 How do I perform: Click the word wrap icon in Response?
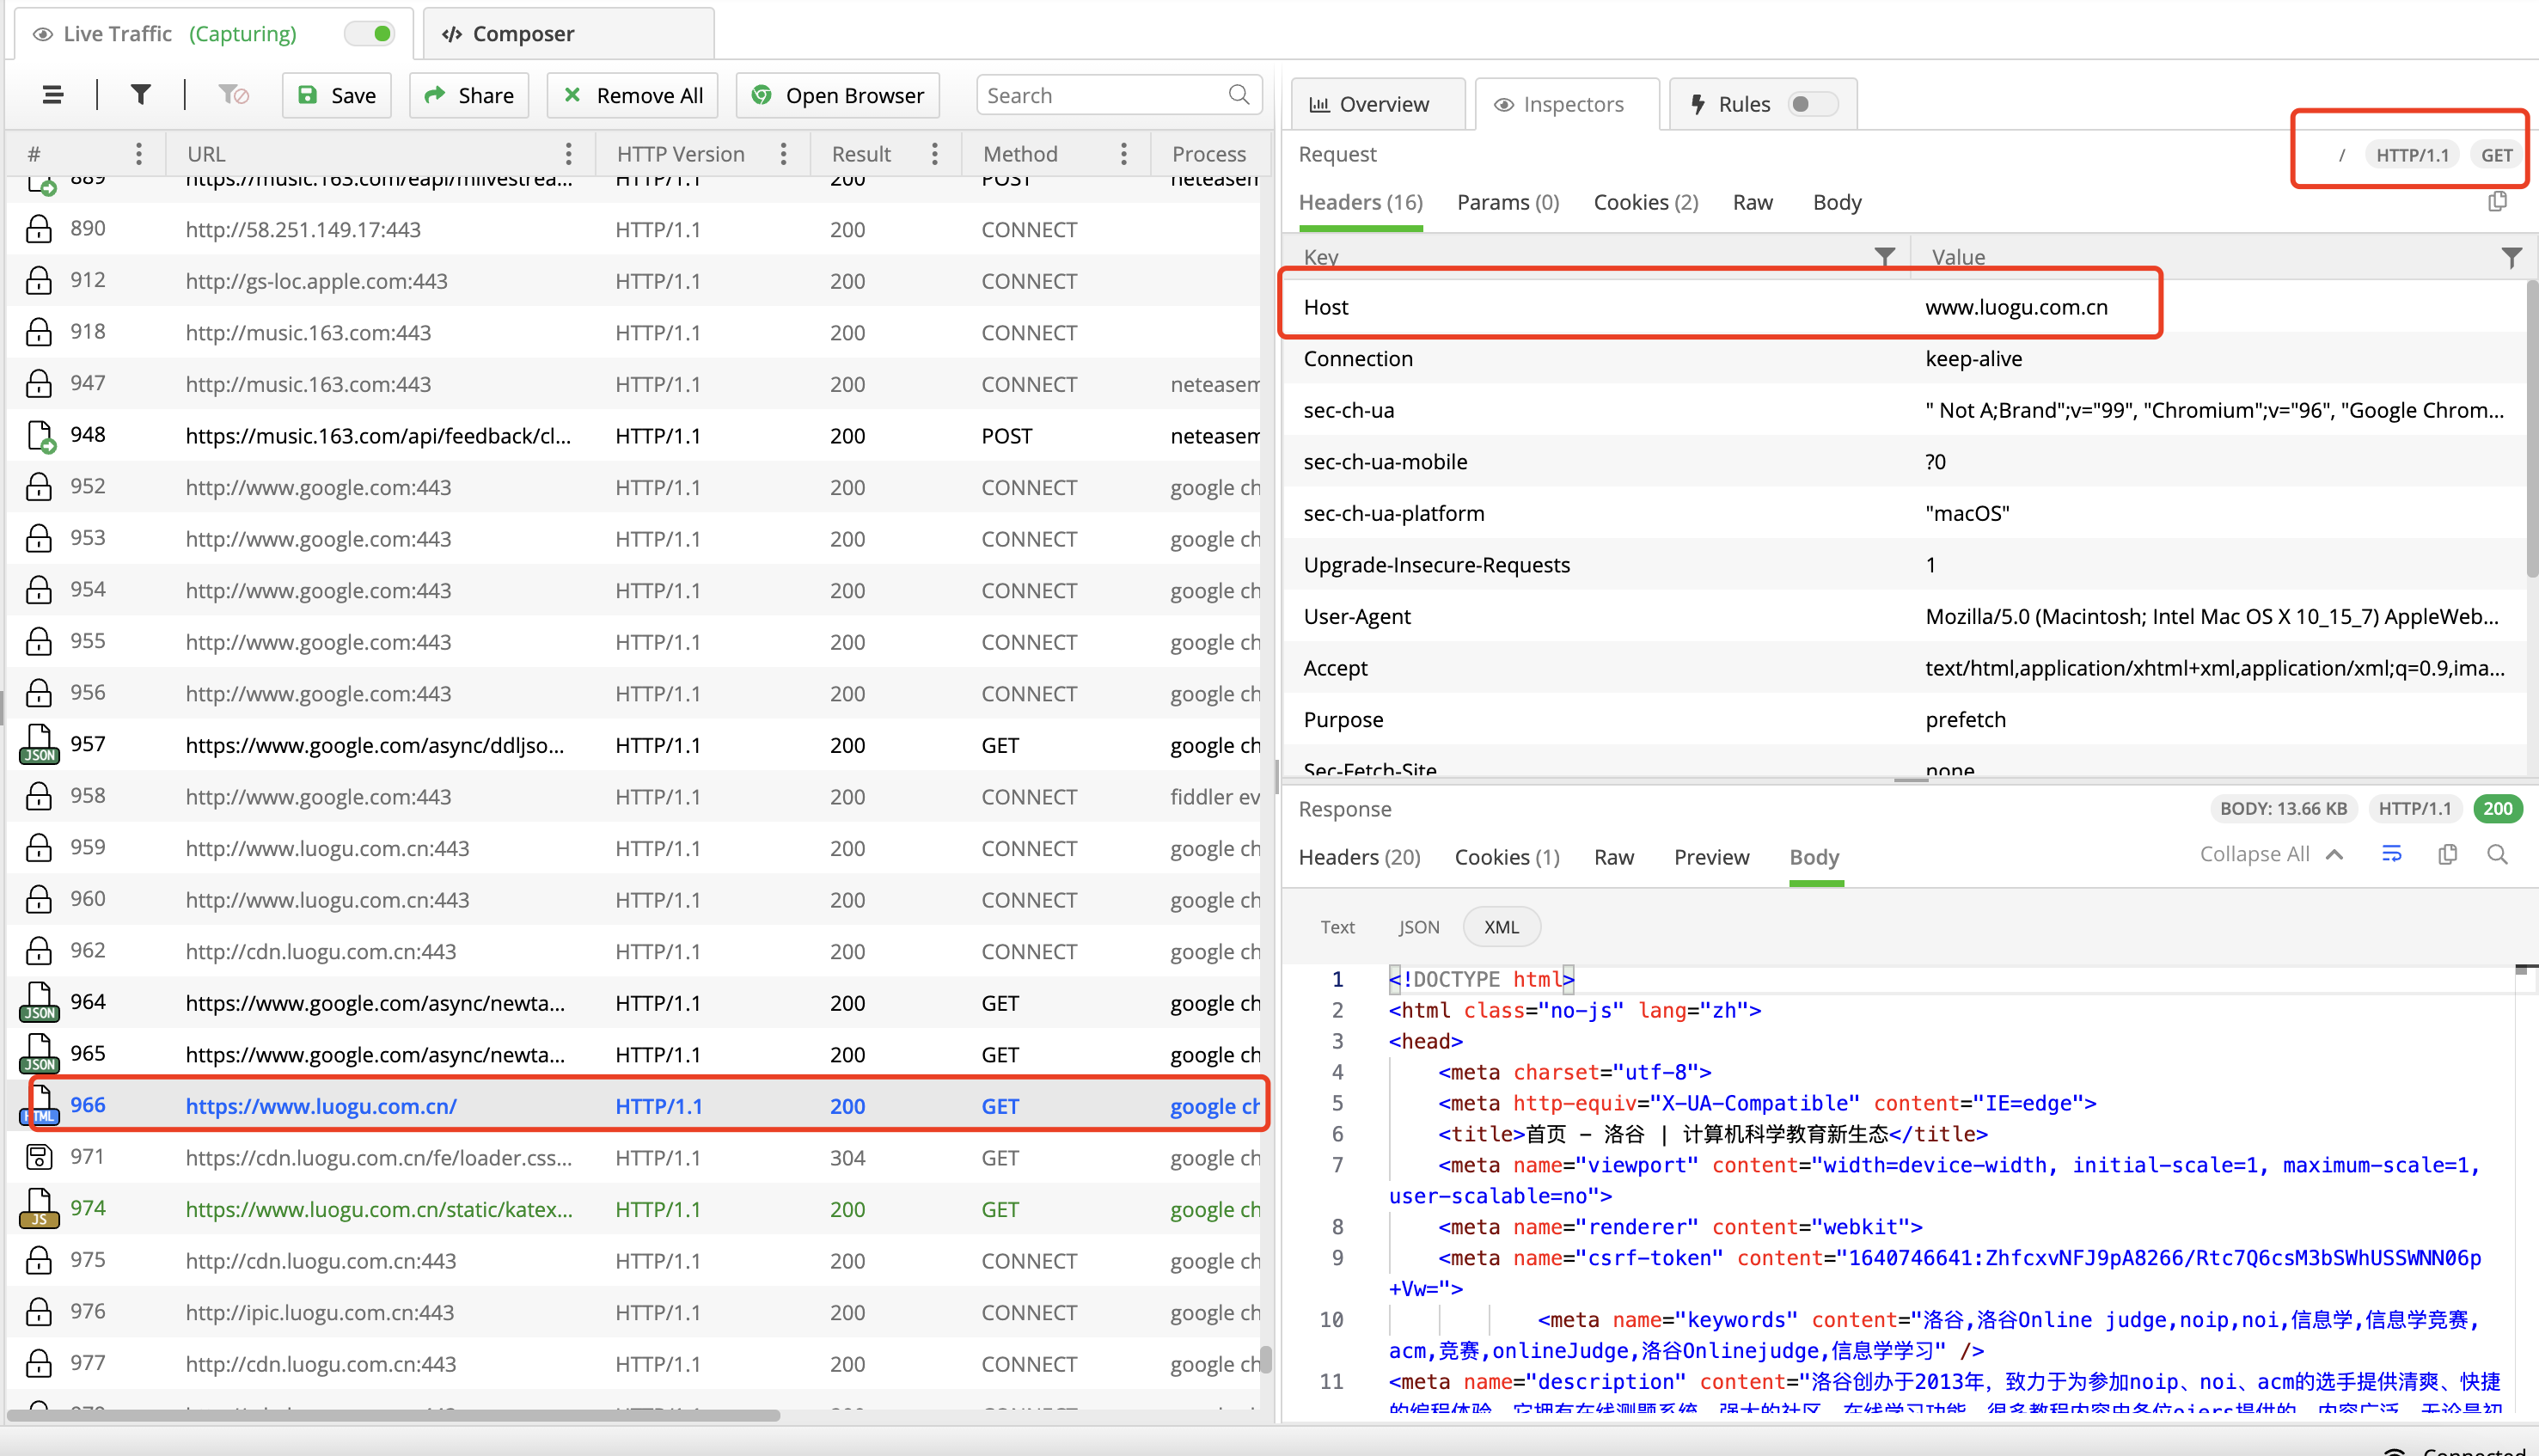[2391, 854]
